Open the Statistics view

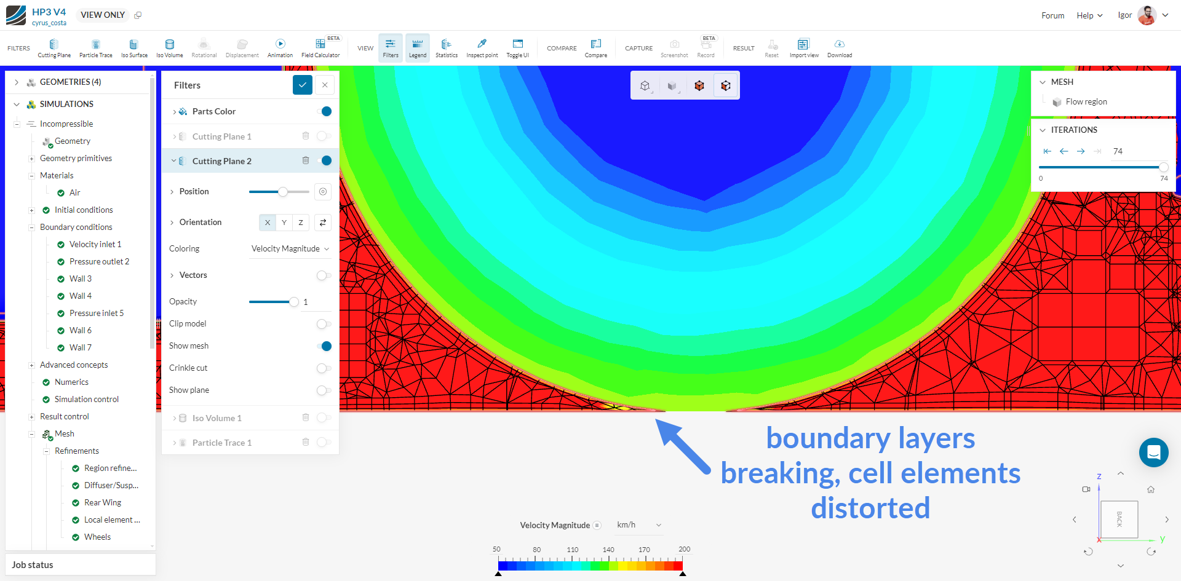tap(447, 48)
